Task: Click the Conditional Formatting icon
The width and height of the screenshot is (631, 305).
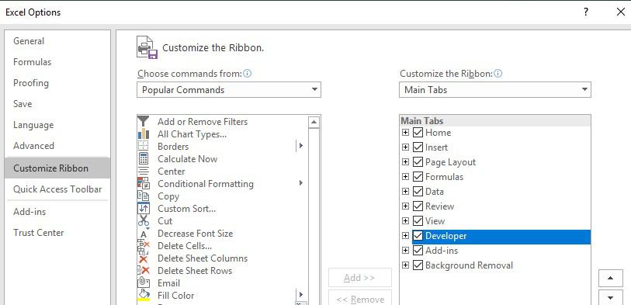Action: coord(144,184)
